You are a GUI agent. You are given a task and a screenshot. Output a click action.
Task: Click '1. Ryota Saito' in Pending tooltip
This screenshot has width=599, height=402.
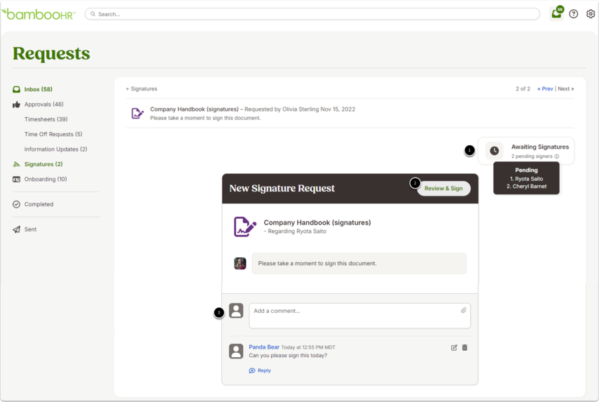pyautogui.click(x=526, y=179)
